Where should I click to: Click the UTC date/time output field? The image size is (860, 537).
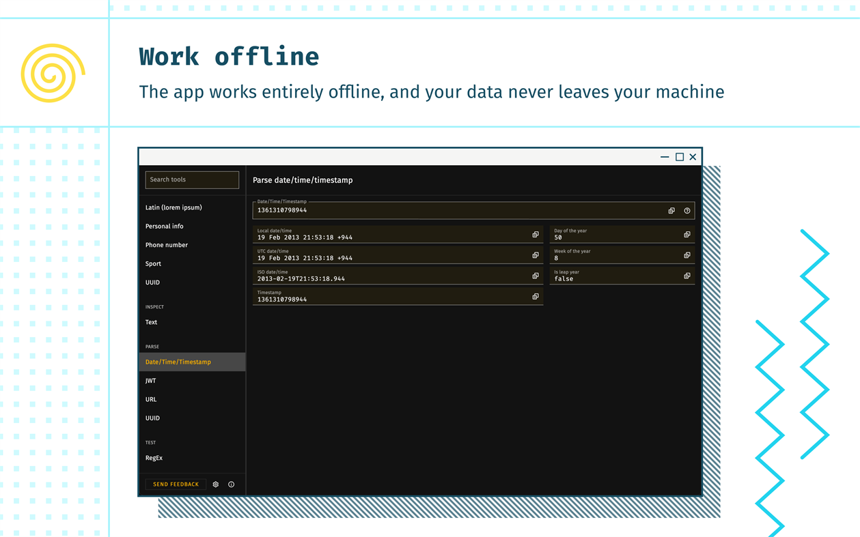(398, 255)
